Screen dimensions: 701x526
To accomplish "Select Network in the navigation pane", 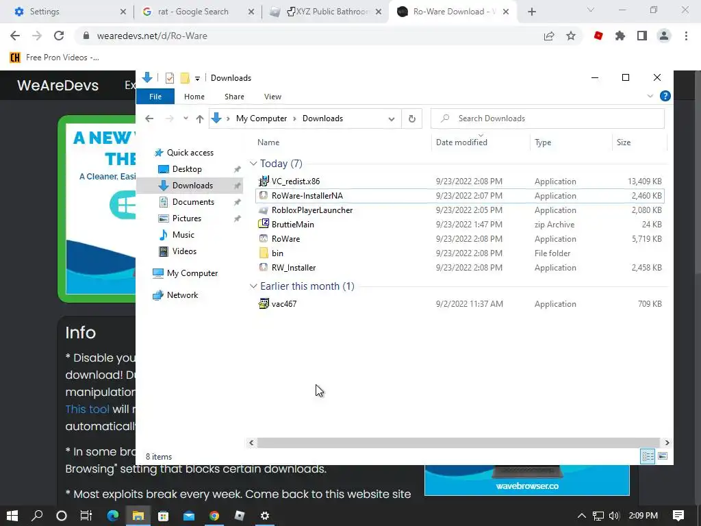I will click(182, 295).
